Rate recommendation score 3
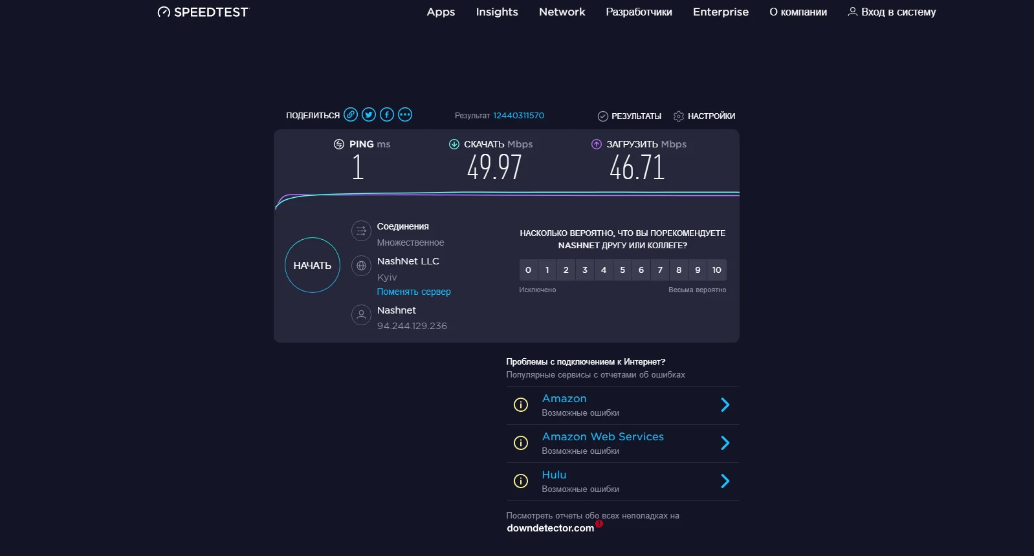1034x556 pixels. [585, 270]
